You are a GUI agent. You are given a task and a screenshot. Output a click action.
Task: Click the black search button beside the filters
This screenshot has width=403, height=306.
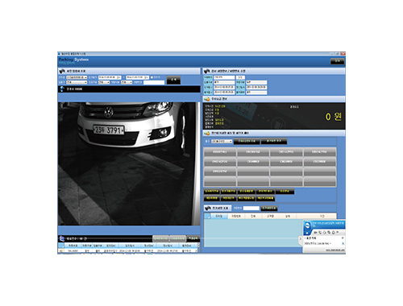(173, 80)
